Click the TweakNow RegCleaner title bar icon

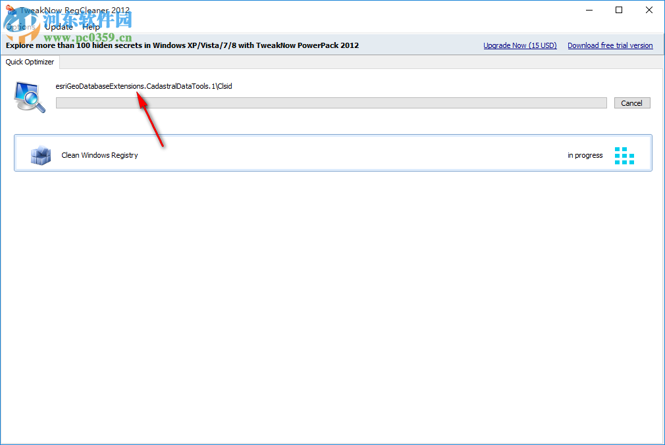pyautogui.click(x=9, y=10)
